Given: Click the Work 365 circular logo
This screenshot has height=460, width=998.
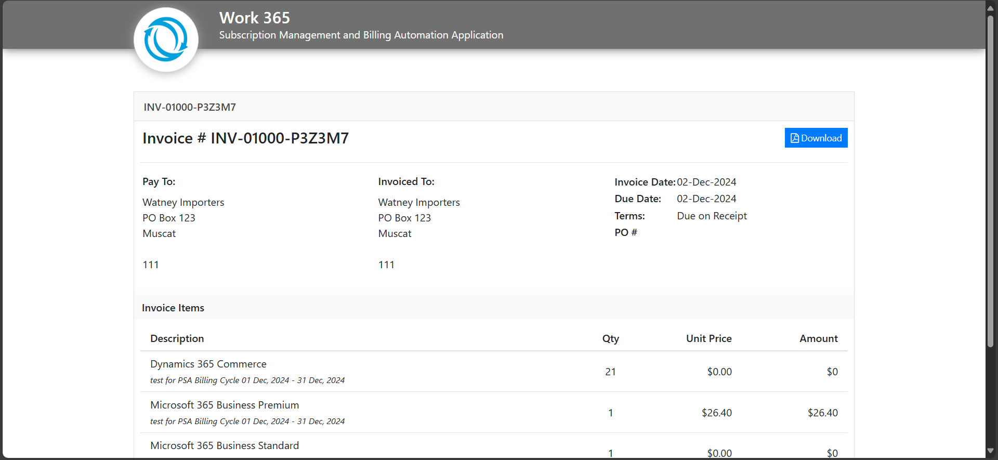Looking at the screenshot, I should point(166,40).
